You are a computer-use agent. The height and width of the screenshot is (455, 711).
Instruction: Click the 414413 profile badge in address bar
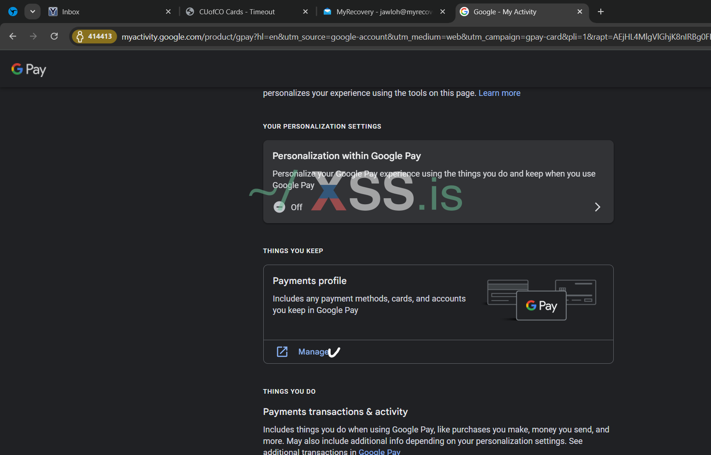[x=94, y=36]
